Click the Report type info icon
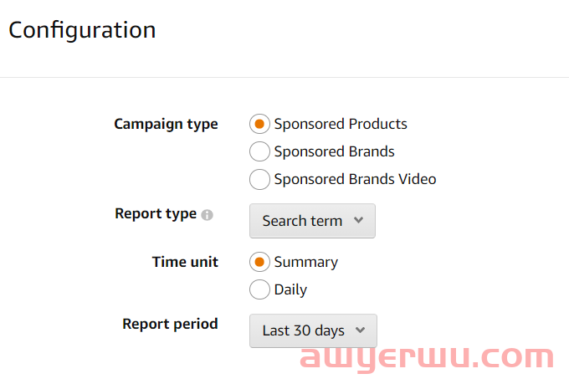Image resolution: width=569 pixels, height=384 pixels. pyautogui.click(x=208, y=215)
